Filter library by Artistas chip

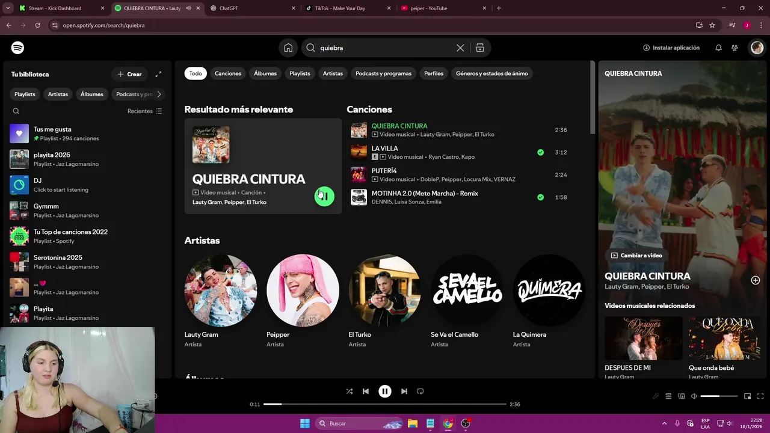(x=58, y=94)
